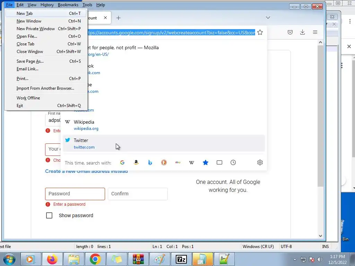Image resolution: width=355 pixels, height=266 pixels.
Task: Click the selected URL in address bar
Action: [171, 33]
